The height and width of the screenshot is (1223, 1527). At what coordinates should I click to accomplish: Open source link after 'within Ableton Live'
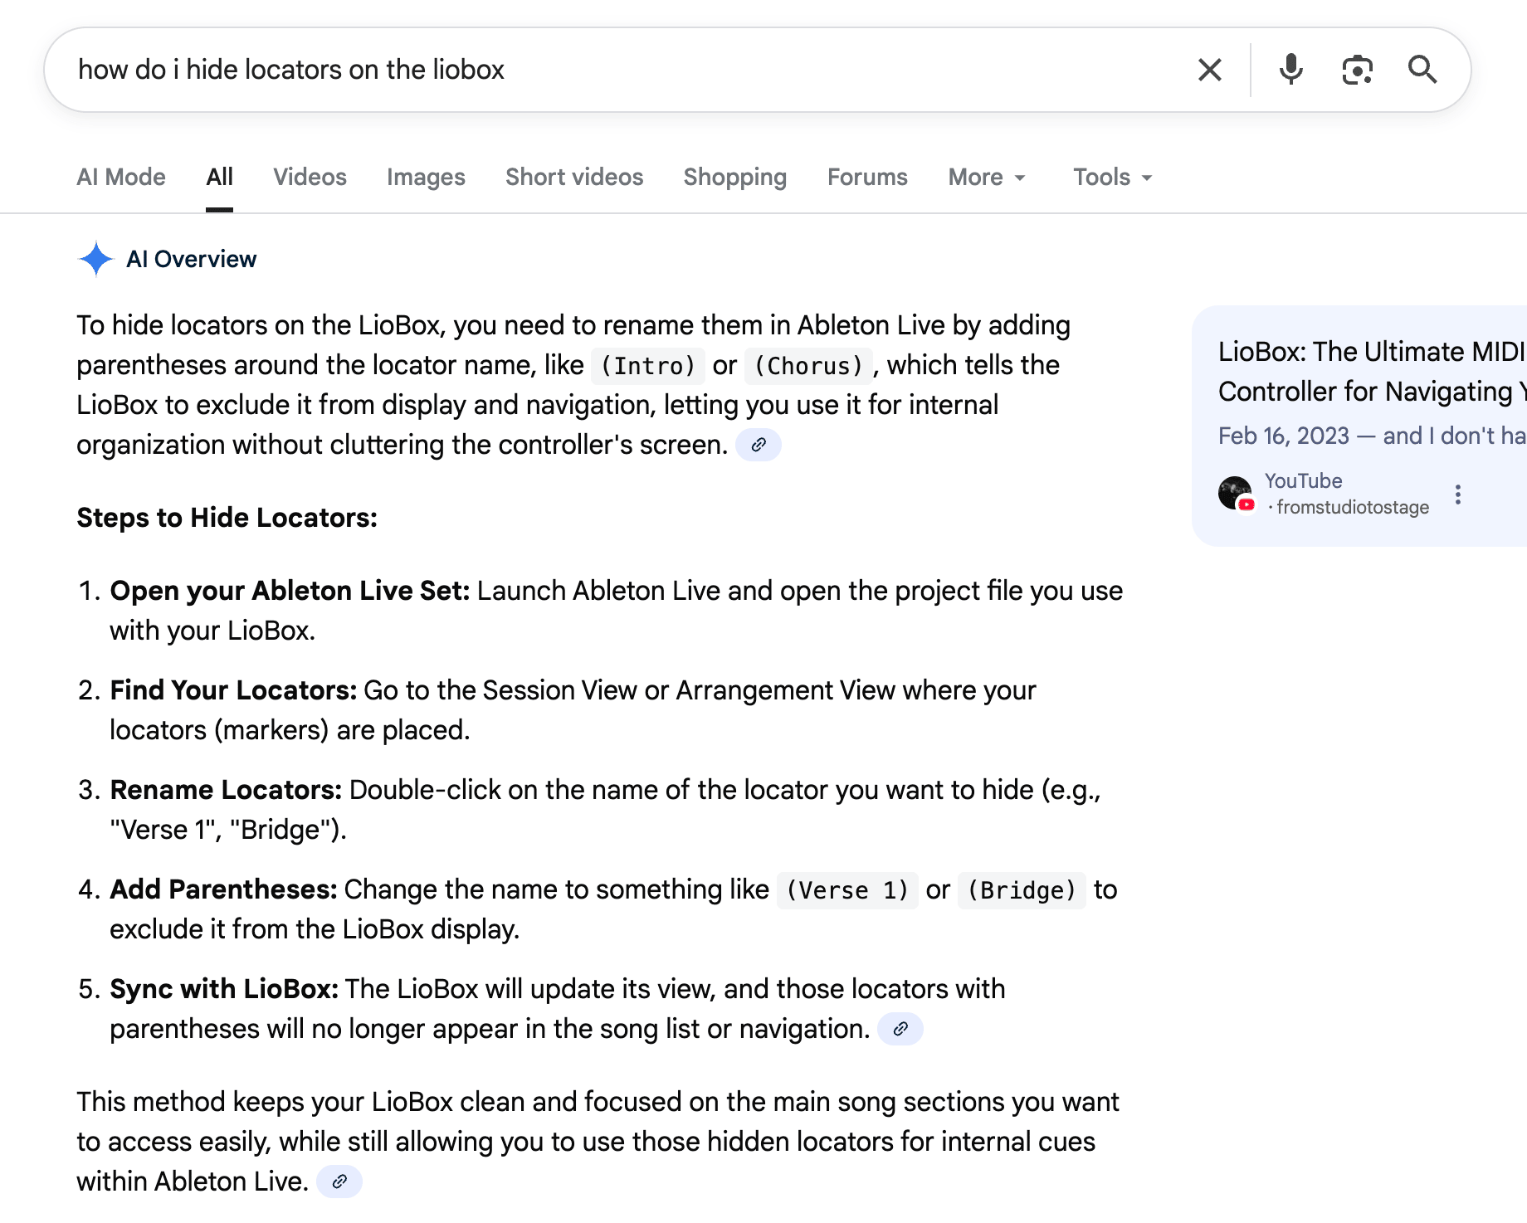(x=339, y=1182)
